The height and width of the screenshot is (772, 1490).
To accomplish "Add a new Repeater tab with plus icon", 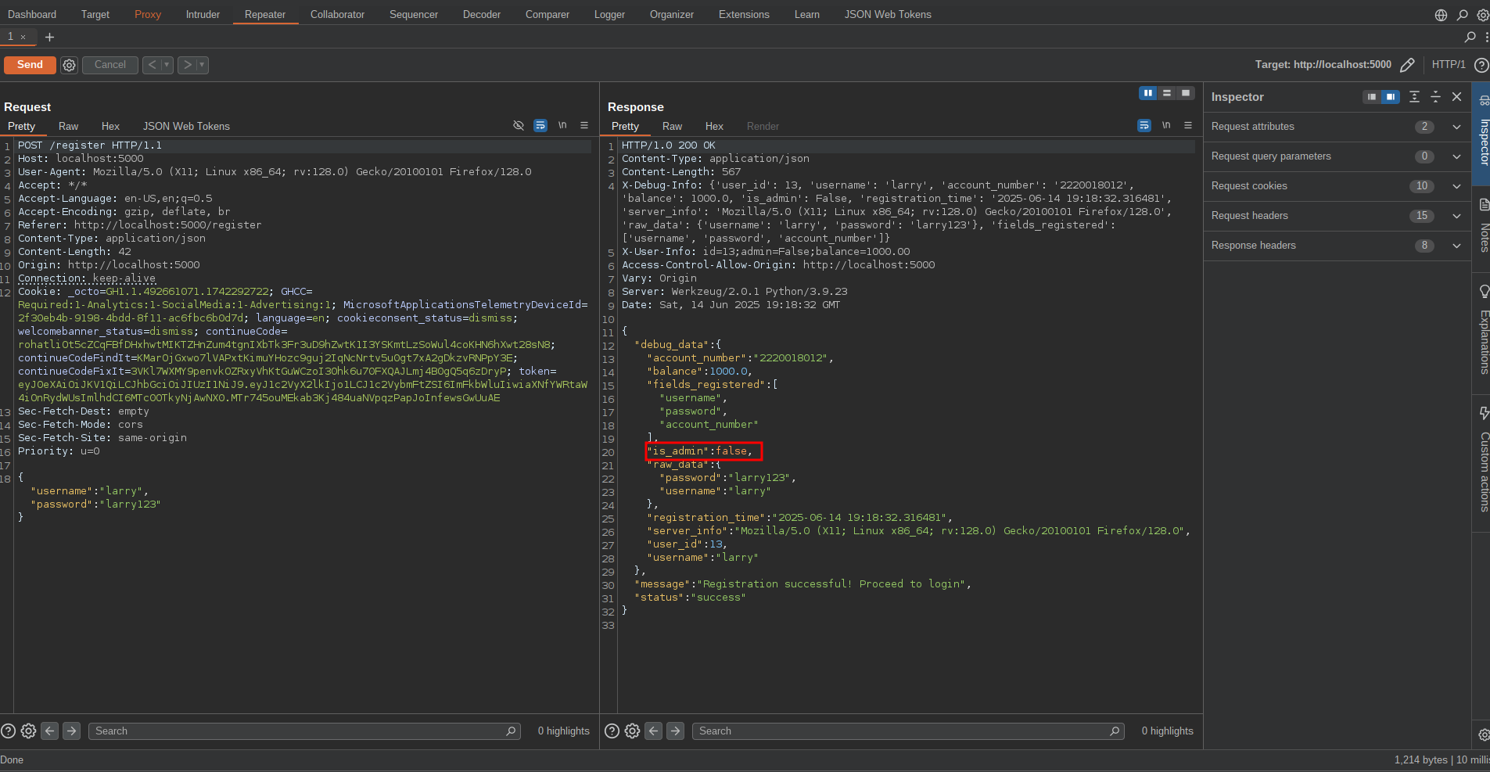I will tap(49, 37).
